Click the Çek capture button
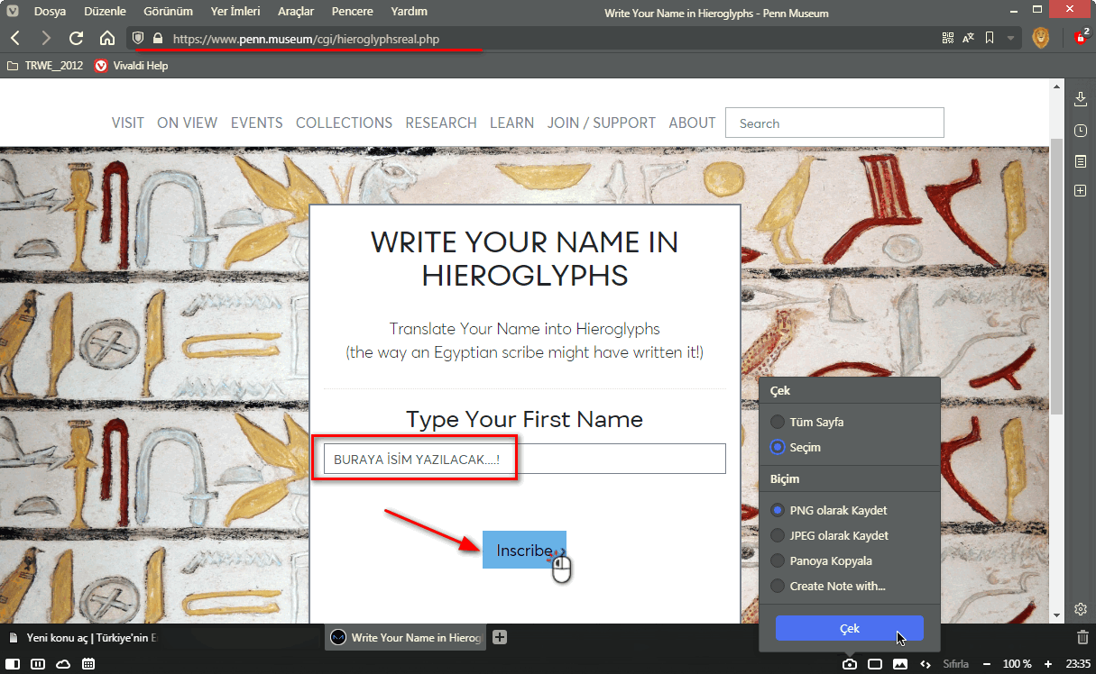 tap(850, 628)
